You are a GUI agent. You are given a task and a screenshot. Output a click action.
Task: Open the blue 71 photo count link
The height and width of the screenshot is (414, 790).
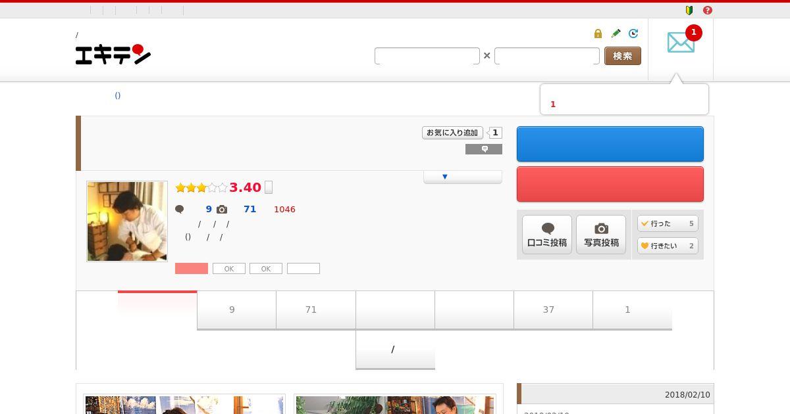250,209
